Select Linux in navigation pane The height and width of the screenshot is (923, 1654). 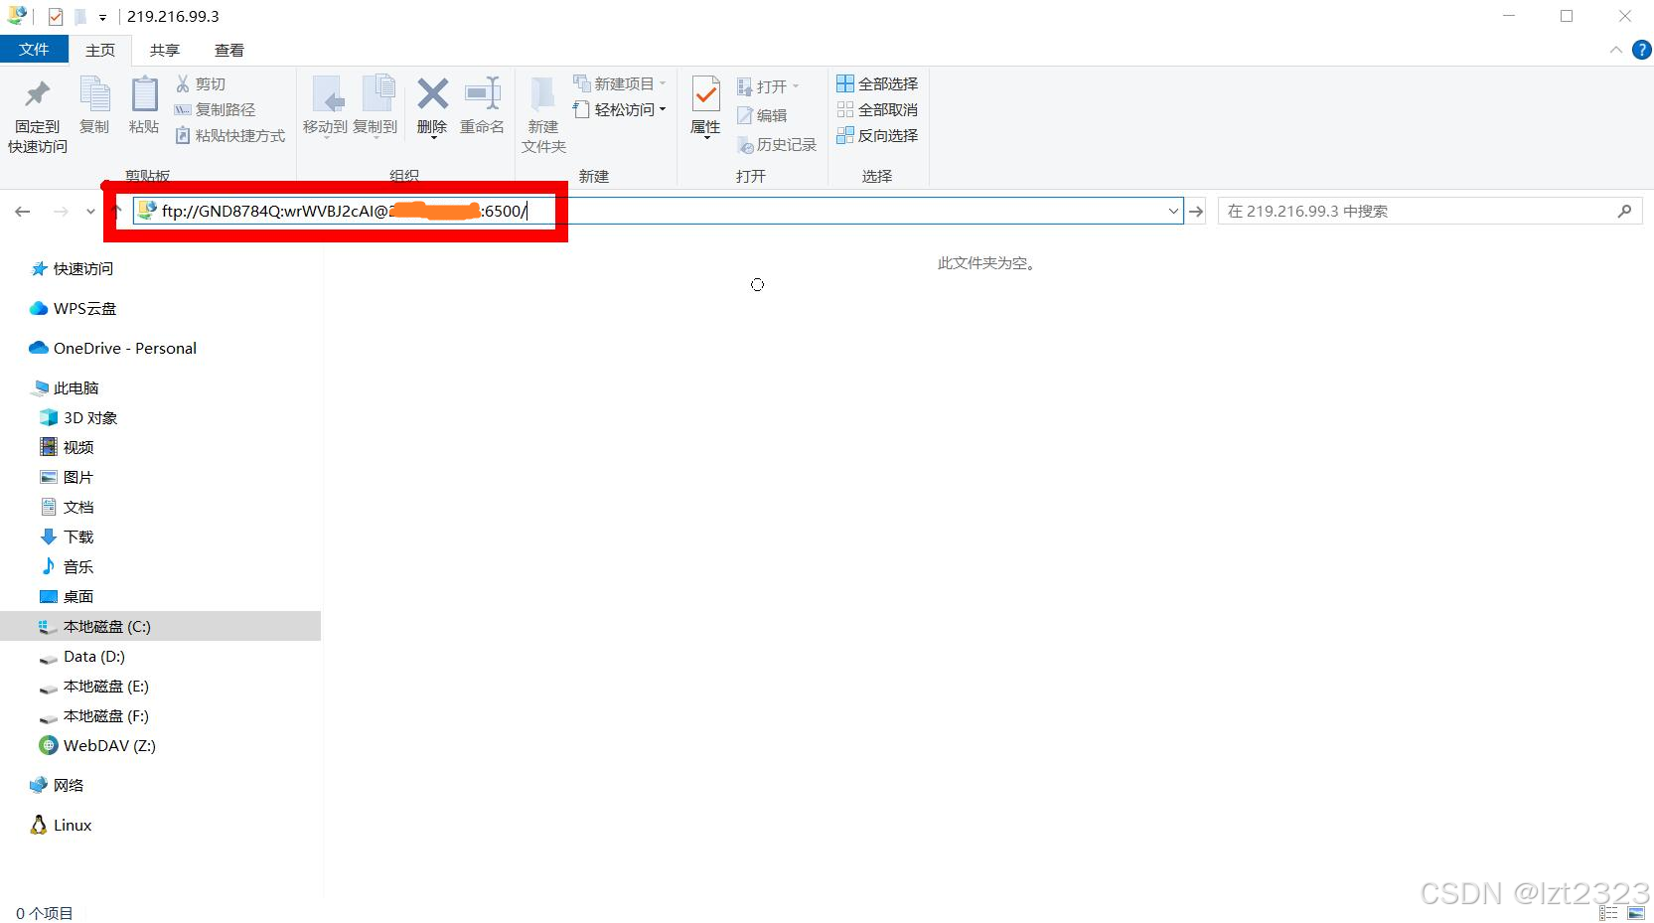(62, 825)
